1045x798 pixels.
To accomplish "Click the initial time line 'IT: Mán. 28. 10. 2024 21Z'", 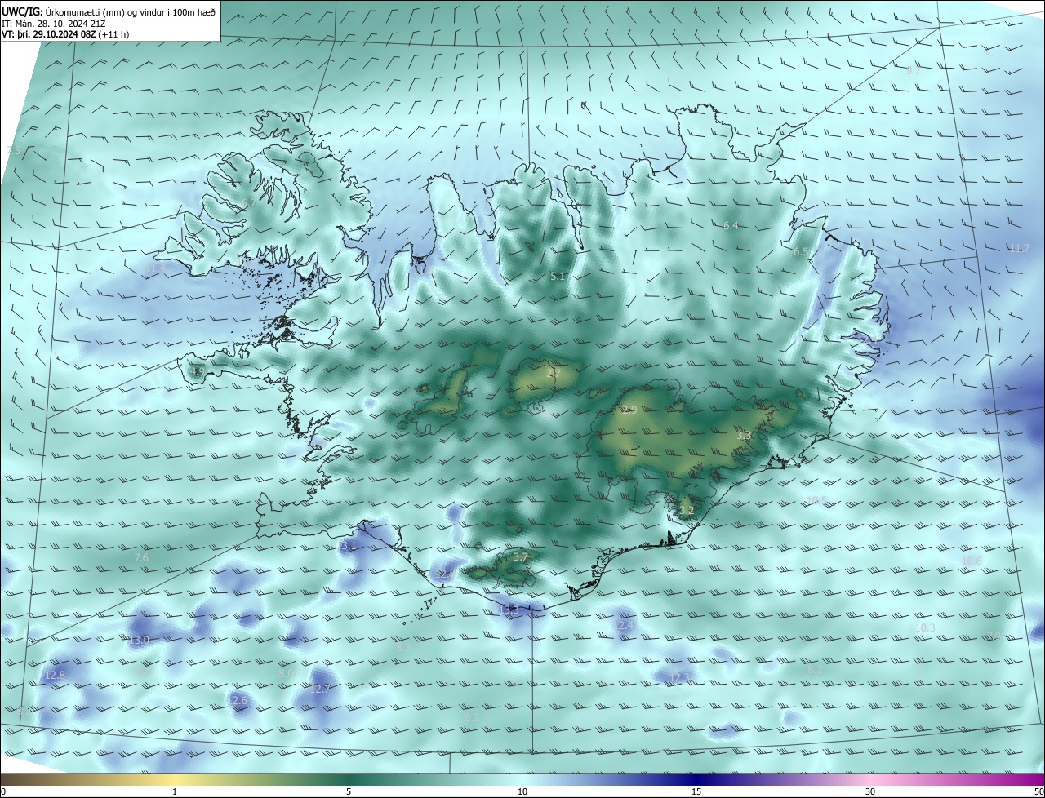I will click(54, 24).
